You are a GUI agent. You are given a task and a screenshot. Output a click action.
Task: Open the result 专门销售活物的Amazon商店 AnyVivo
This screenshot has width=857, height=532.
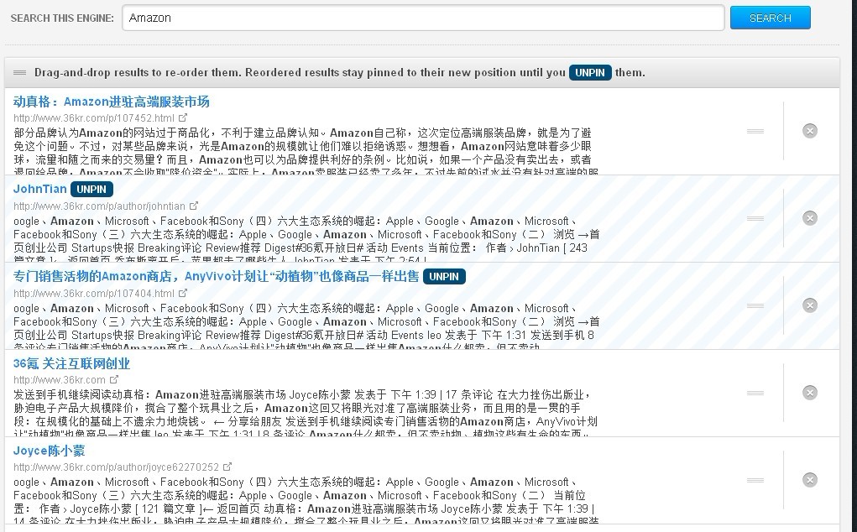(216, 276)
